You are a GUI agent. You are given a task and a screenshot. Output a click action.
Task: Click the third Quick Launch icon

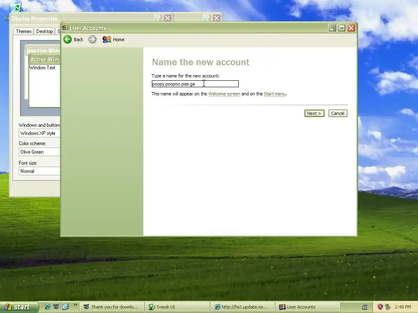click(65, 307)
